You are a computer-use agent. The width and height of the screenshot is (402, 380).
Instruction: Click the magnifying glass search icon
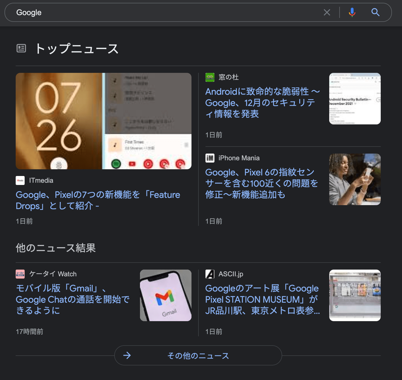coord(375,12)
